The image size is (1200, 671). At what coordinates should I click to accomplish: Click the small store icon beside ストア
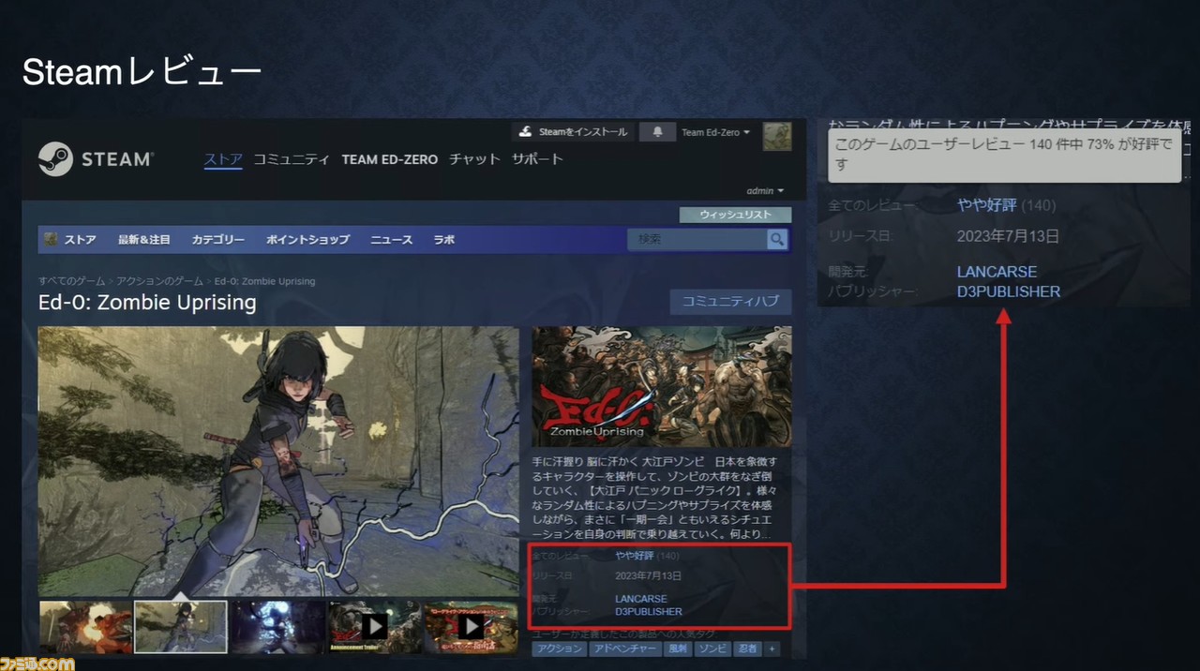click(x=51, y=240)
